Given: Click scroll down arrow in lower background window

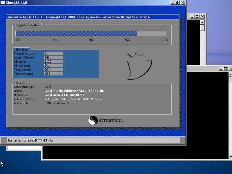Looking at the screenshot, I should click(230, 157).
